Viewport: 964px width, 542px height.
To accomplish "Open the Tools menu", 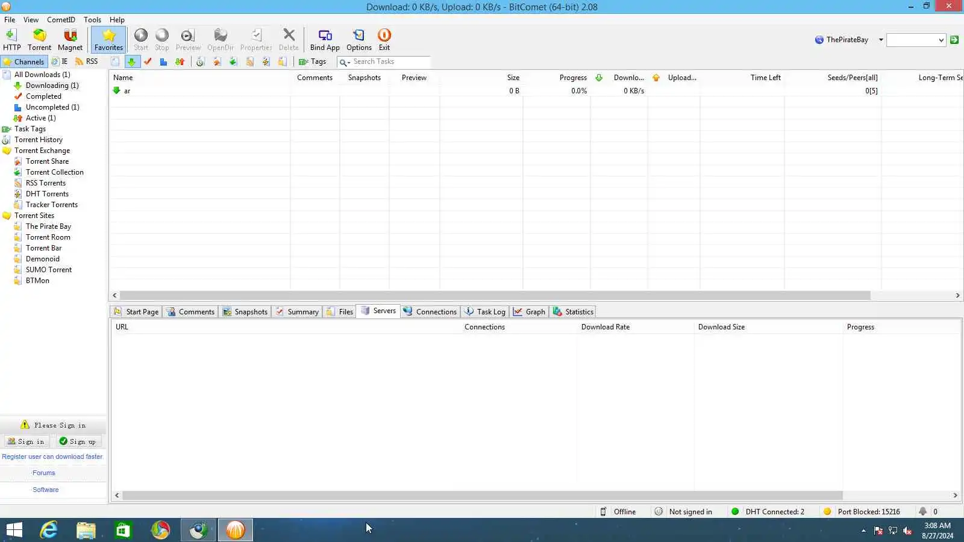I will pos(92,19).
